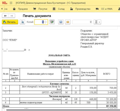Screen dimensions: 120x111
Task: Click the quantity cell 120
Action: click(76, 99)
